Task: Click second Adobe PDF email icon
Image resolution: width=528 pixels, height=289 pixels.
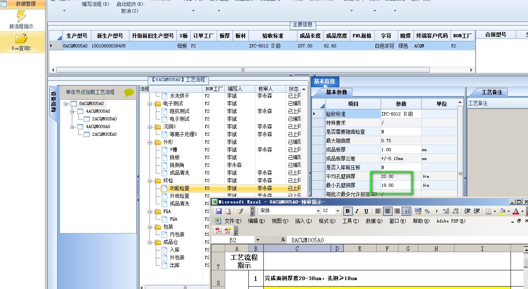Action: 228,231
